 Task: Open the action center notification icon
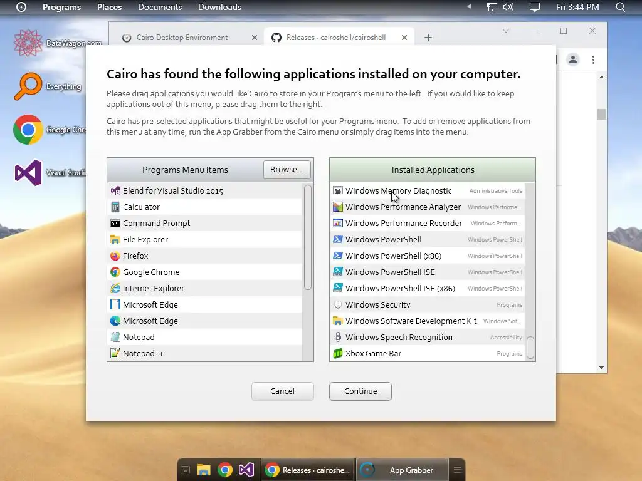(535, 7)
